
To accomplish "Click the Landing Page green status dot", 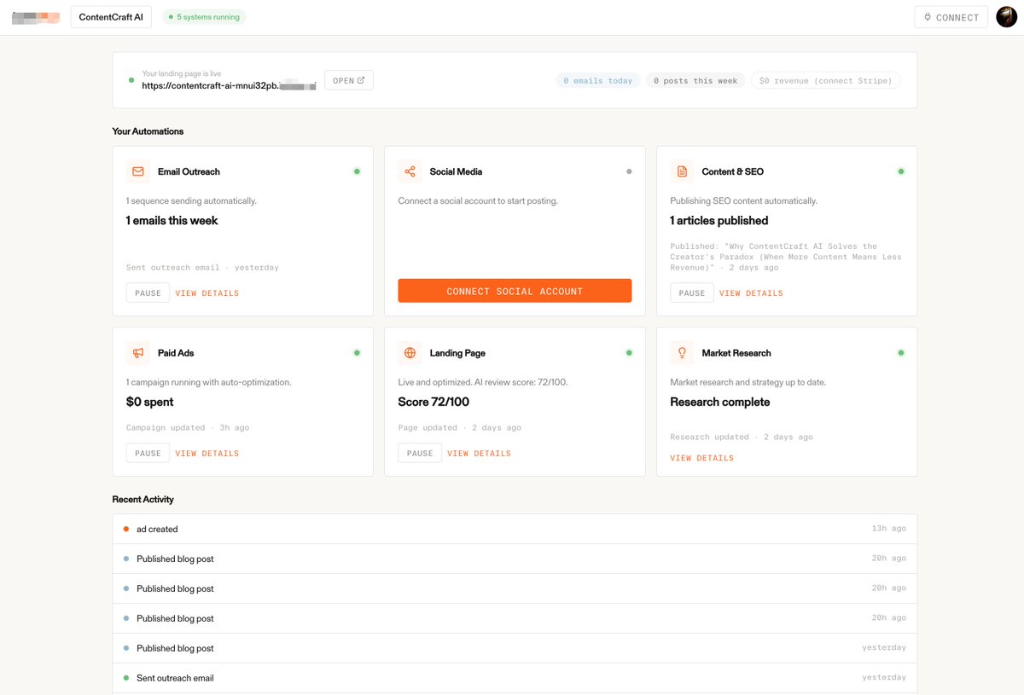I will tap(629, 353).
